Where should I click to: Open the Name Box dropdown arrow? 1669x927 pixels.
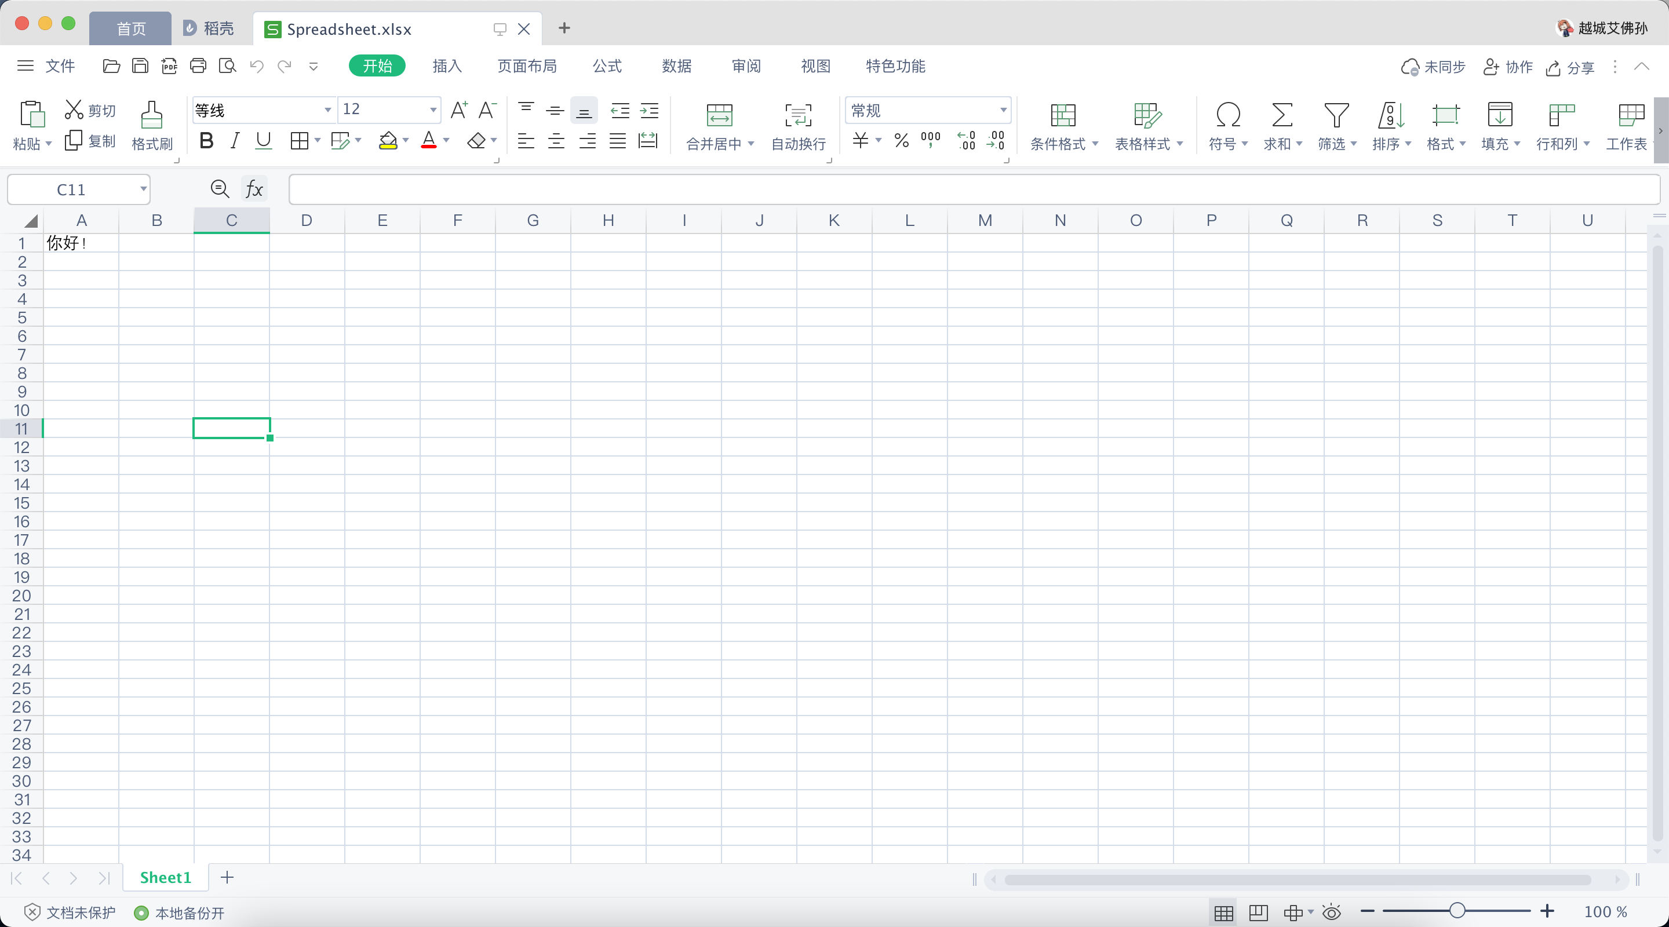(143, 189)
